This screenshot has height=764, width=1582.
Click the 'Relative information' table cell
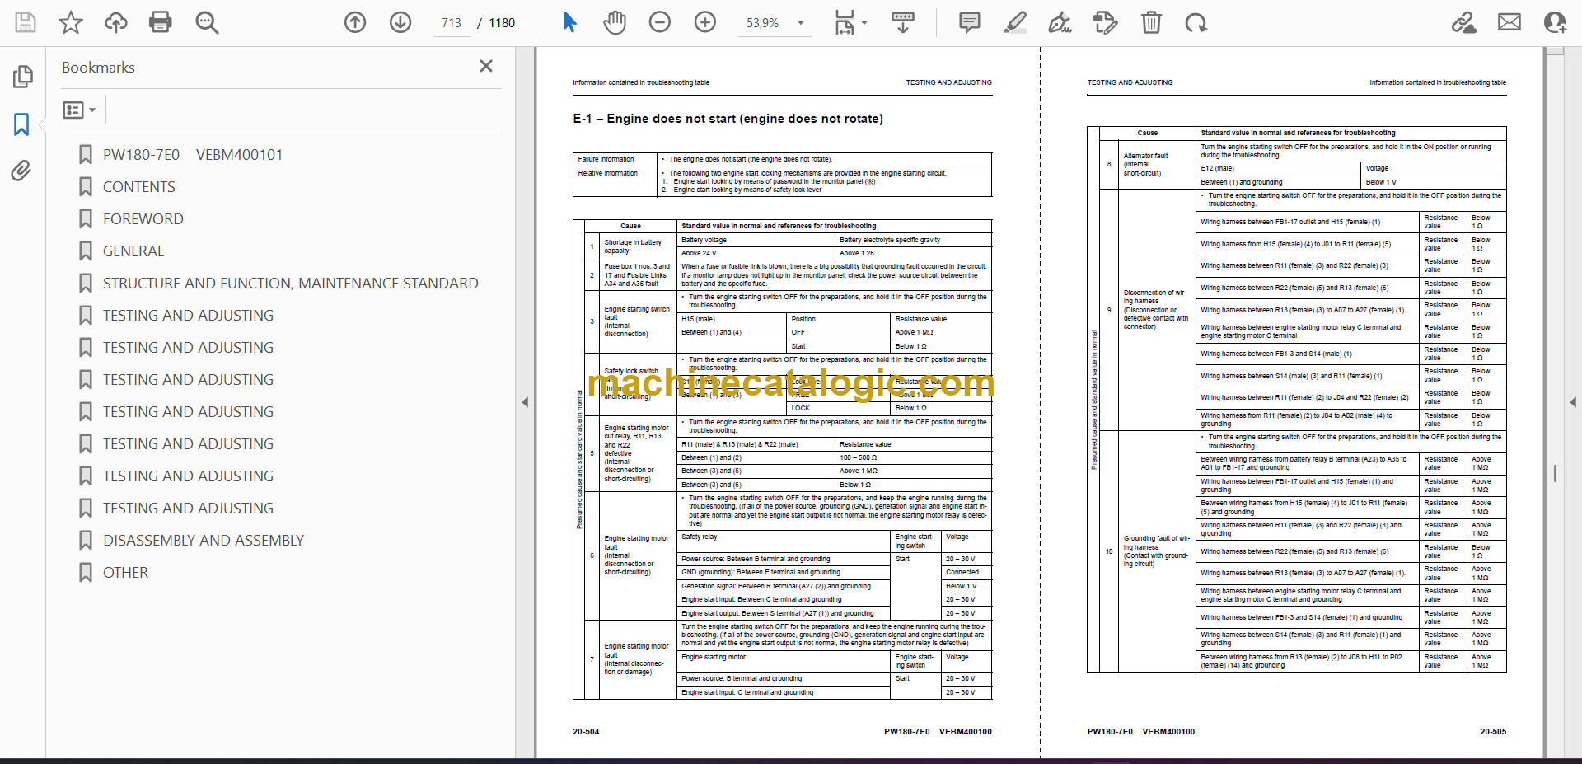tap(615, 181)
